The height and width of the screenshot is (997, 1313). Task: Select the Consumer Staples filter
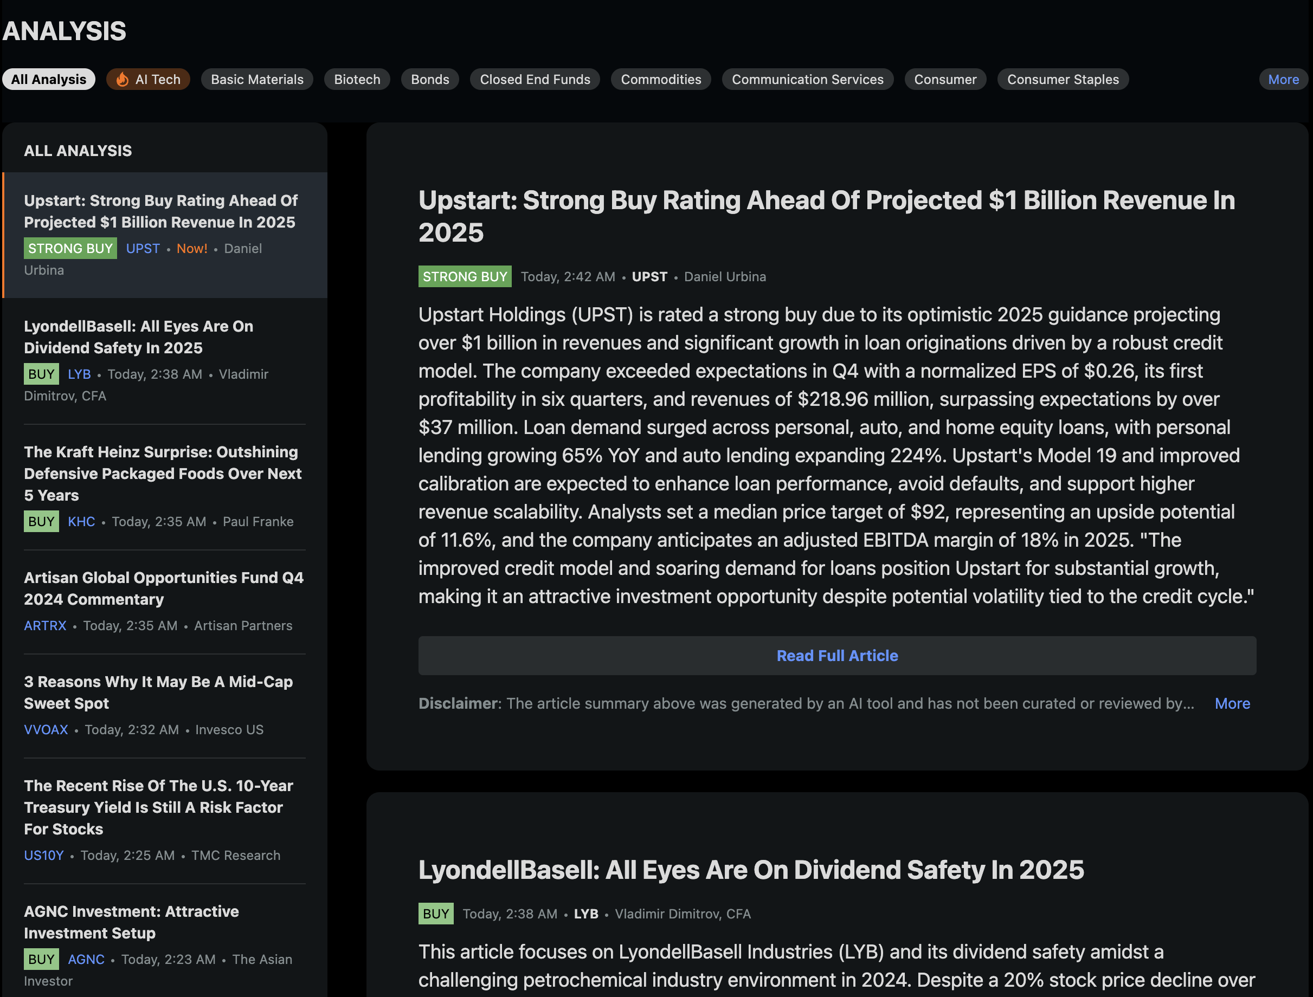pyautogui.click(x=1063, y=79)
